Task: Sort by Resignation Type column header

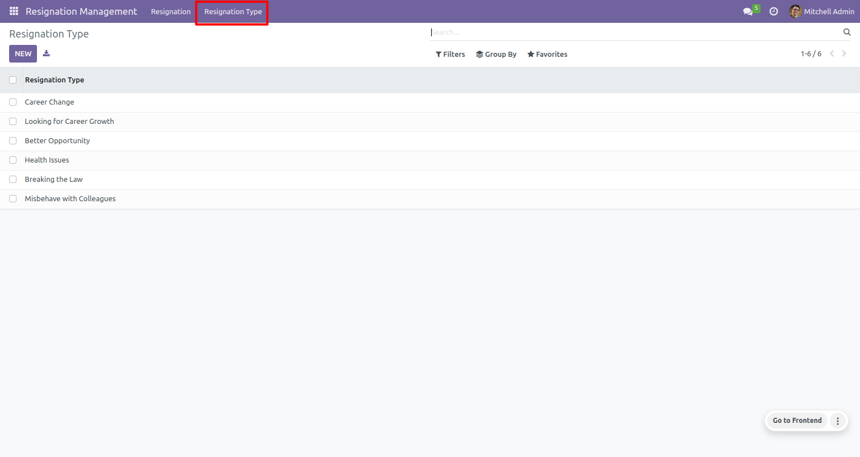Action: coord(55,80)
